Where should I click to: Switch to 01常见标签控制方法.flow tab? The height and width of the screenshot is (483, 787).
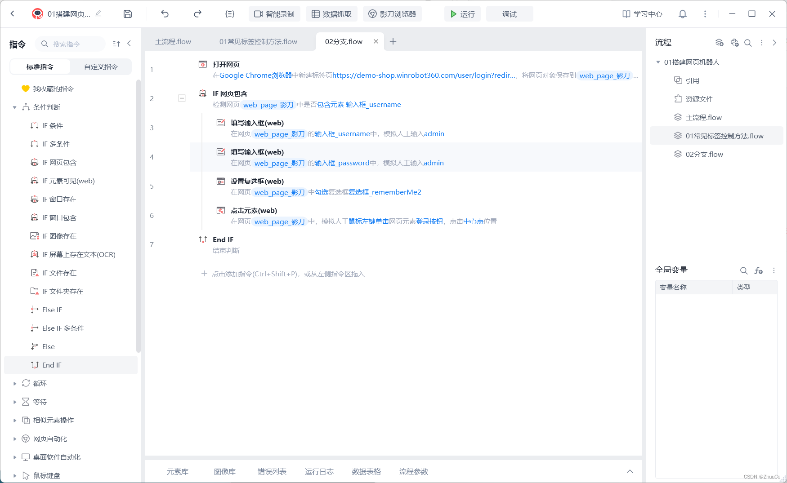tap(258, 41)
